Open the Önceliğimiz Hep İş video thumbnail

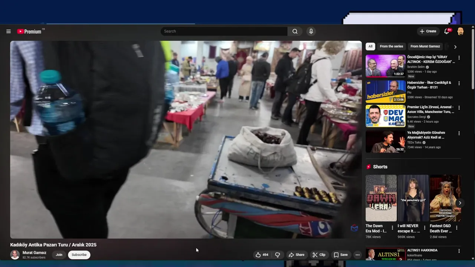pyautogui.click(x=386, y=66)
